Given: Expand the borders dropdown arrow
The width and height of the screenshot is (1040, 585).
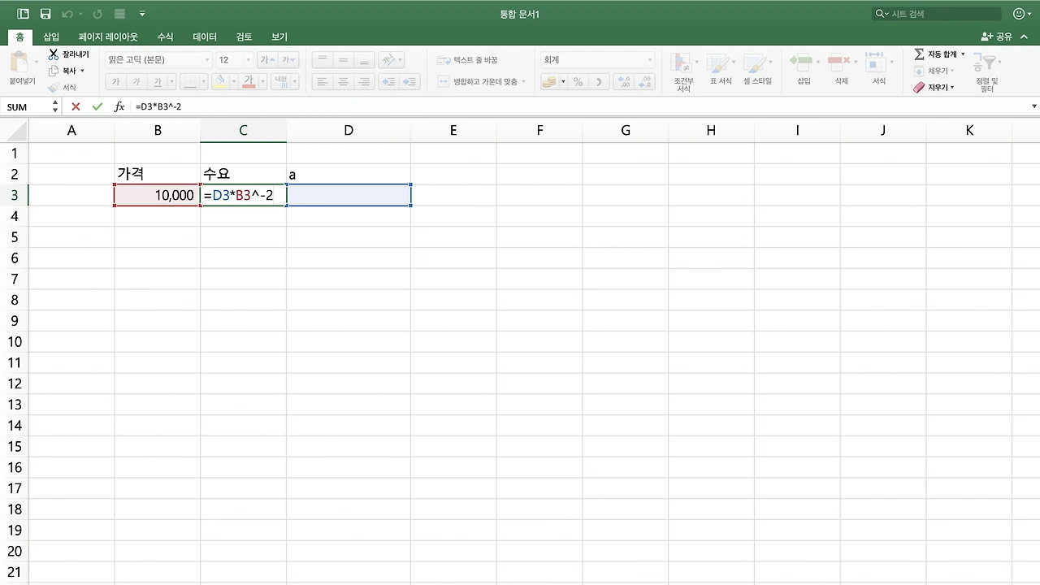Looking at the screenshot, I should (x=202, y=82).
